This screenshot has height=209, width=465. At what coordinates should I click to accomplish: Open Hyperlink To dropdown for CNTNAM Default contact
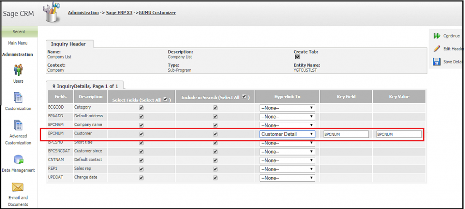click(287, 160)
